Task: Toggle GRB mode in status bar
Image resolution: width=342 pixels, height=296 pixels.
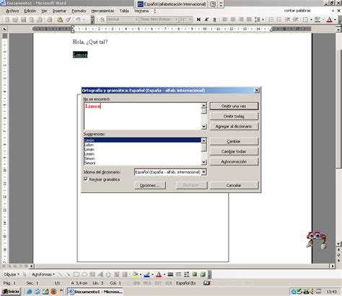Action: point(136,283)
